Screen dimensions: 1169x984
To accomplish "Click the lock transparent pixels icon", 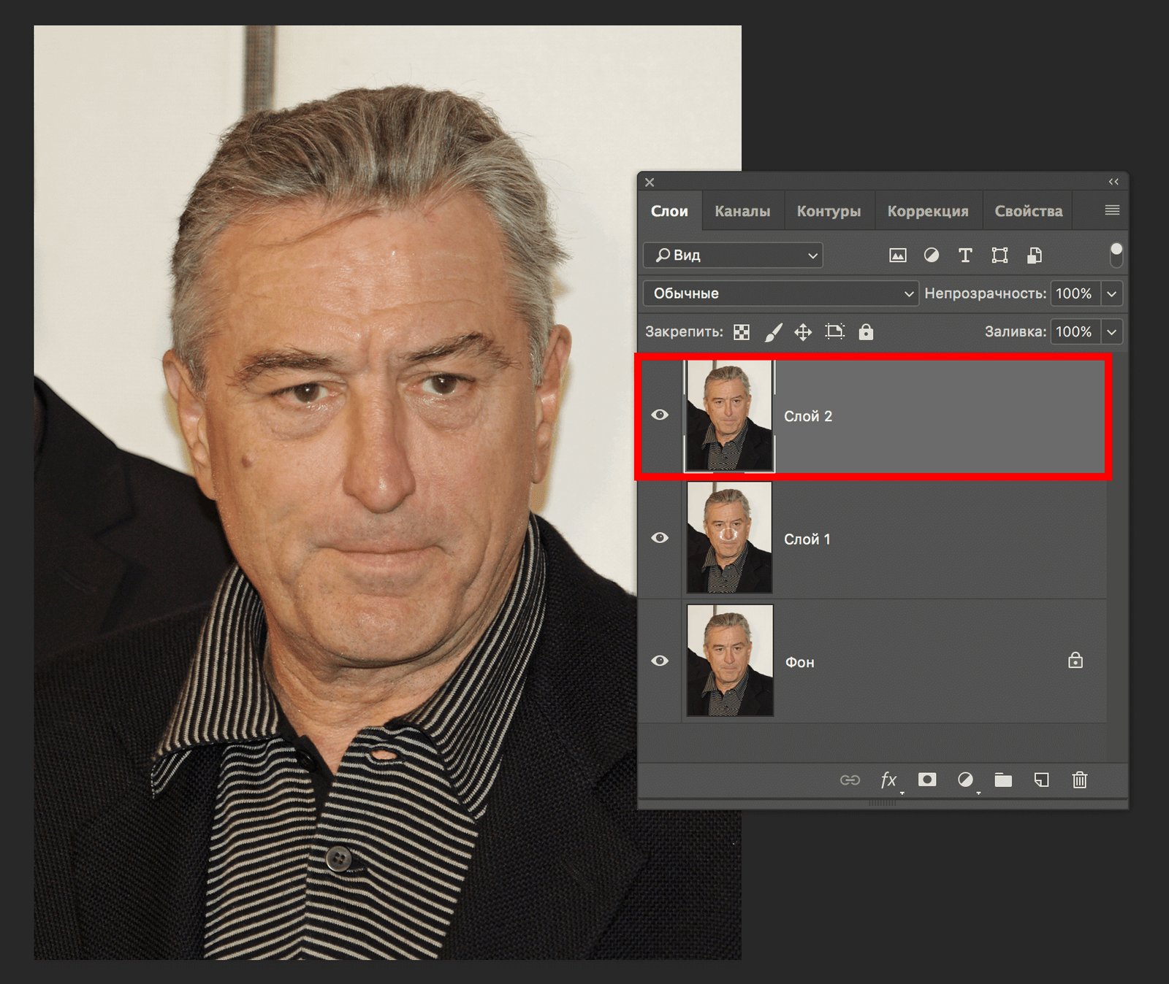I will 742,332.
